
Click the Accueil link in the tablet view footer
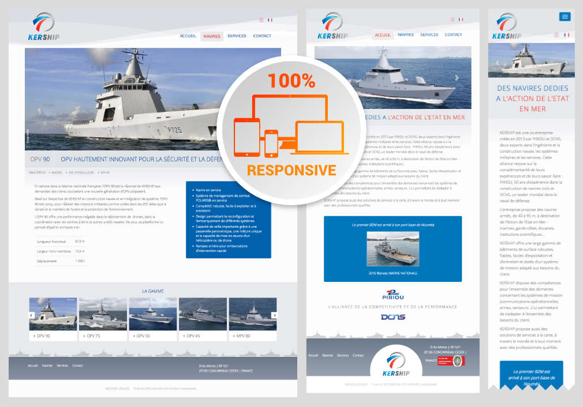[x=313, y=355]
